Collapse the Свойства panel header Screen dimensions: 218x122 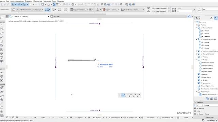tap(195, 102)
